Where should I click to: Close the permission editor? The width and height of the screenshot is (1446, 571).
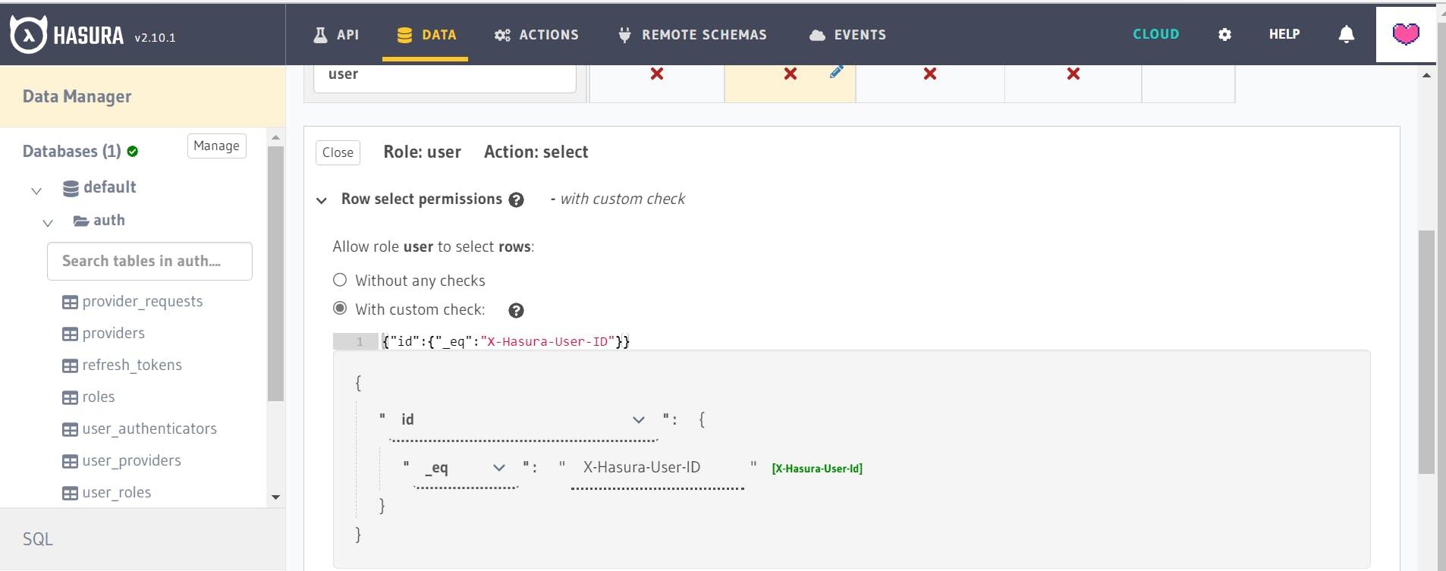pos(338,152)
